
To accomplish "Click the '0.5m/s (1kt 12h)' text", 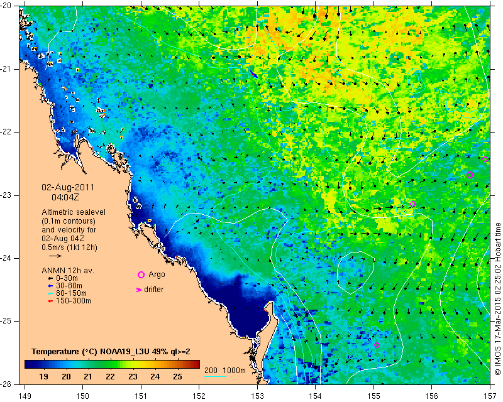I will point(69,247).
